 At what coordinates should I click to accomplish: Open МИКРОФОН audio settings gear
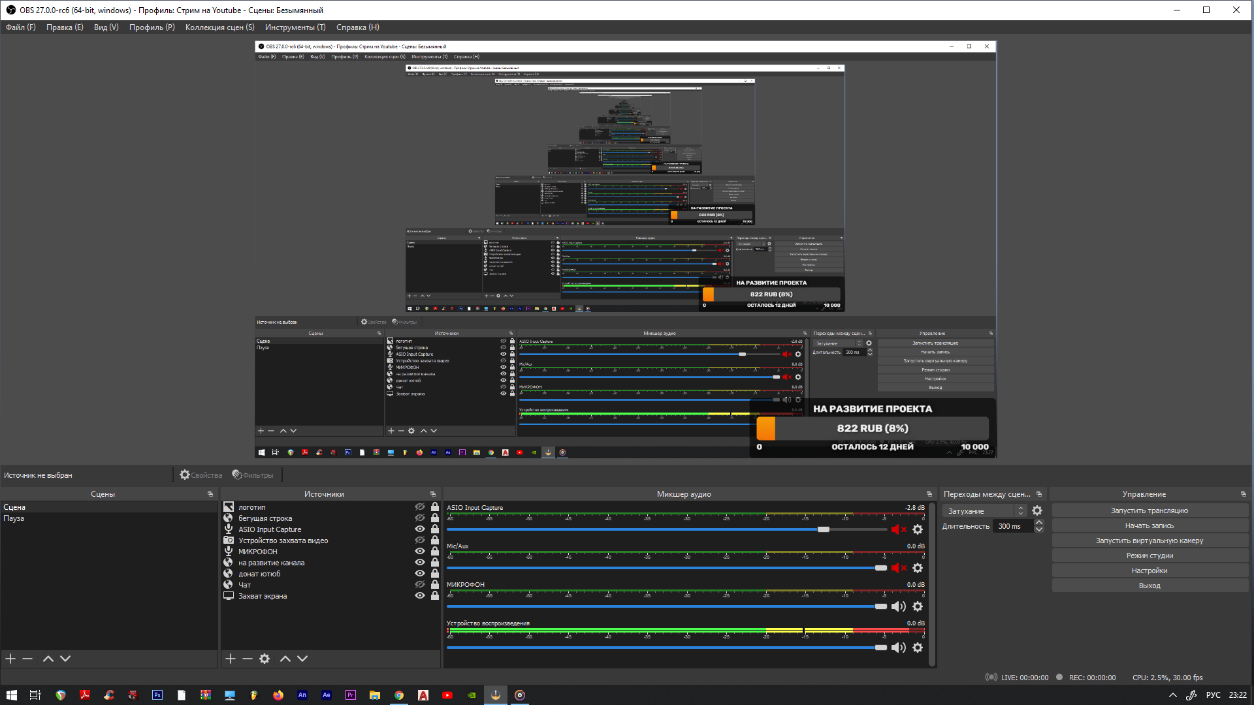tap(918, 606)
